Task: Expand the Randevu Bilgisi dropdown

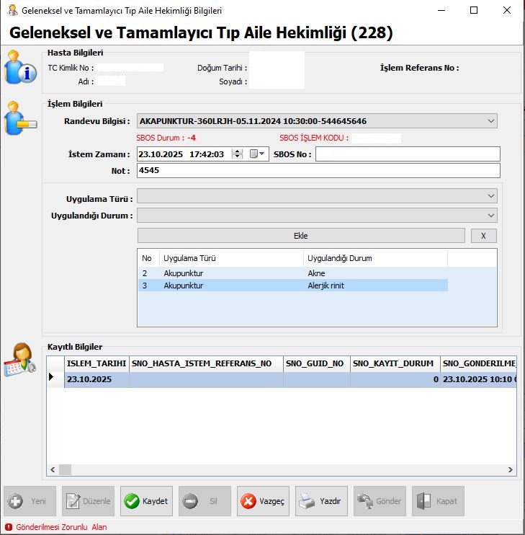Action: (490, 121)
